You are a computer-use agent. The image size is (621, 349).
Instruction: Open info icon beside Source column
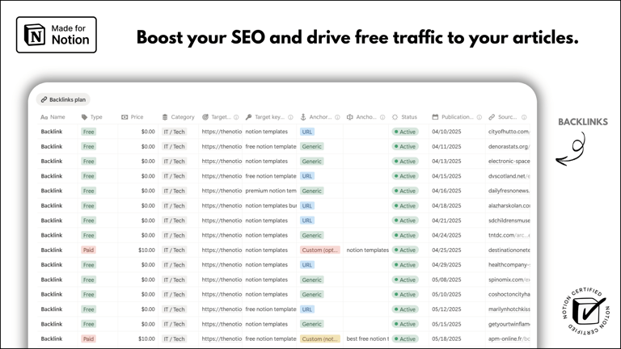tap(524, 117)
